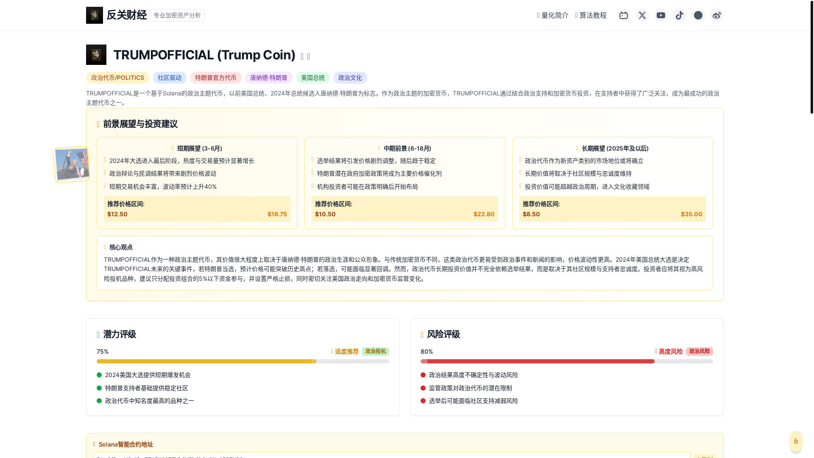
Task: Click the 75% potential rating progress bar
Action: tap(243, 361)
